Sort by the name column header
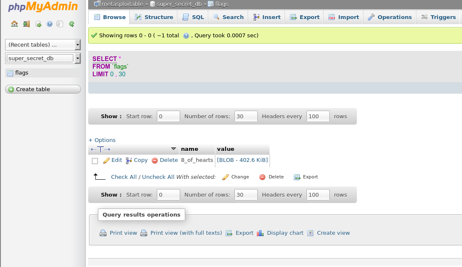 click(x=189, y=149)
